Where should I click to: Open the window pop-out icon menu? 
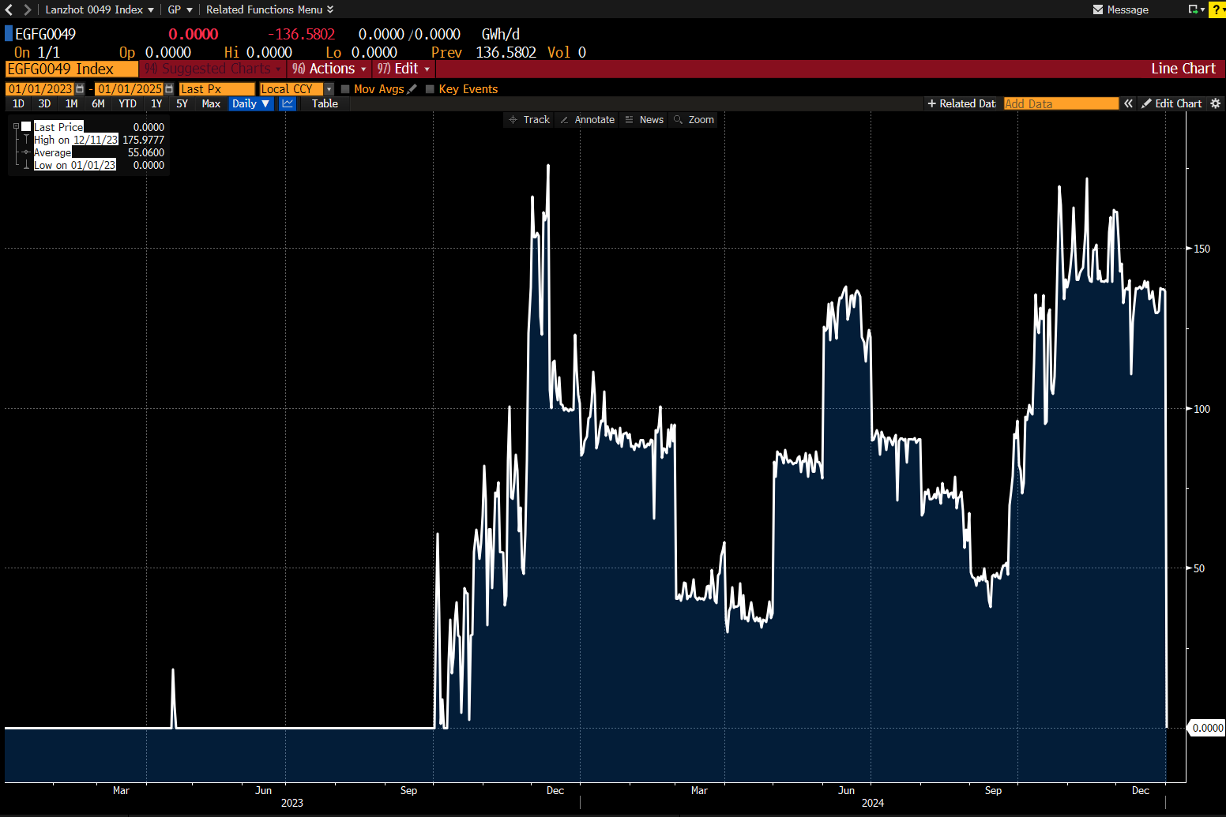[1195, 9]
